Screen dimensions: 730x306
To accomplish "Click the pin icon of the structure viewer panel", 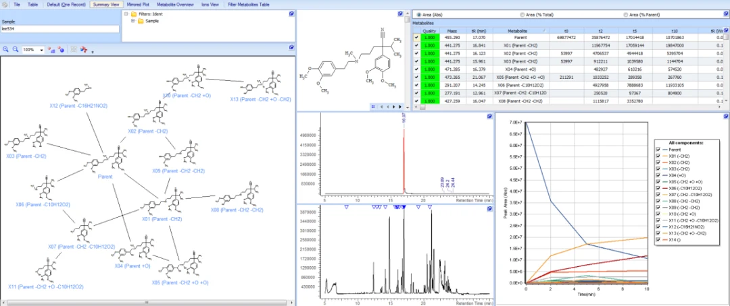I will 400,14.
